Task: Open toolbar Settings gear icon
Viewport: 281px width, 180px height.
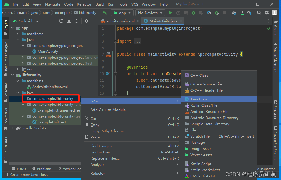Action: pos(266,13)
